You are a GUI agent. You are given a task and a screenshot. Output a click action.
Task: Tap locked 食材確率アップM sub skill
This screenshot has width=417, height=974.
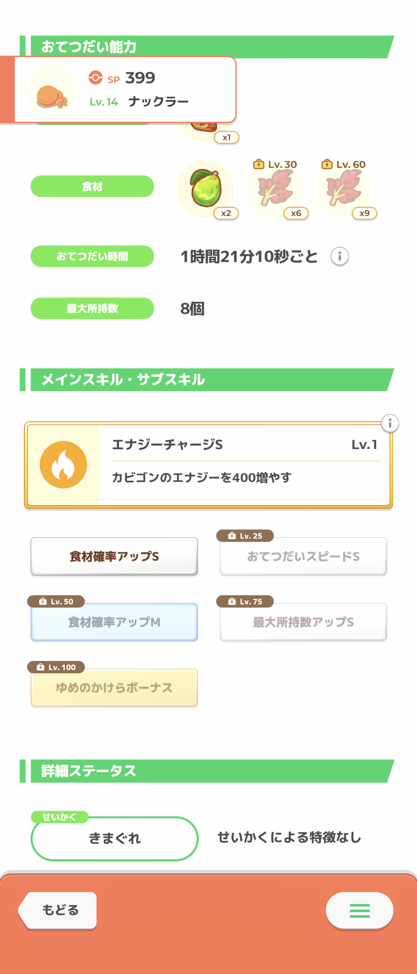pyautogui.click(x=114, y=622)
